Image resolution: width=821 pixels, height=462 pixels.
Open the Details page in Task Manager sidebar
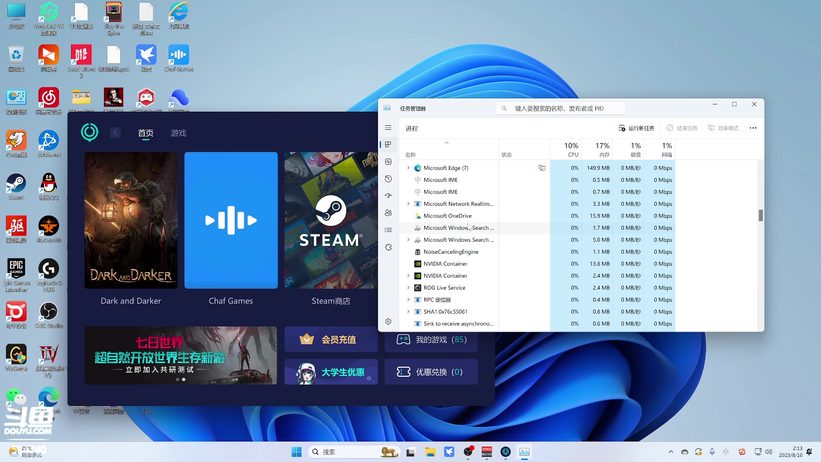[x=388, y=230]
